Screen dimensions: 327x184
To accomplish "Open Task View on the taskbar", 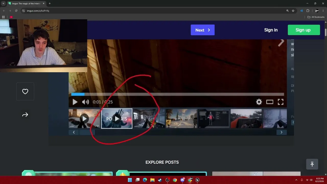I will [137, 180].
